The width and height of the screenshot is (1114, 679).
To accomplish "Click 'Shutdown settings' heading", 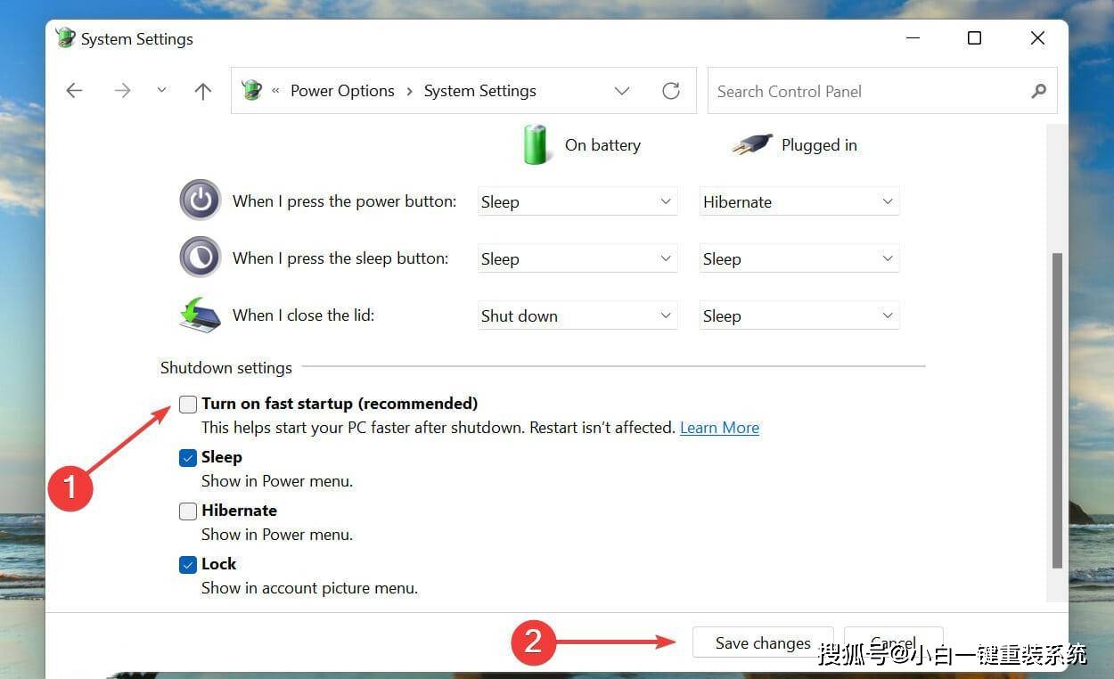I will coord(226,368).
